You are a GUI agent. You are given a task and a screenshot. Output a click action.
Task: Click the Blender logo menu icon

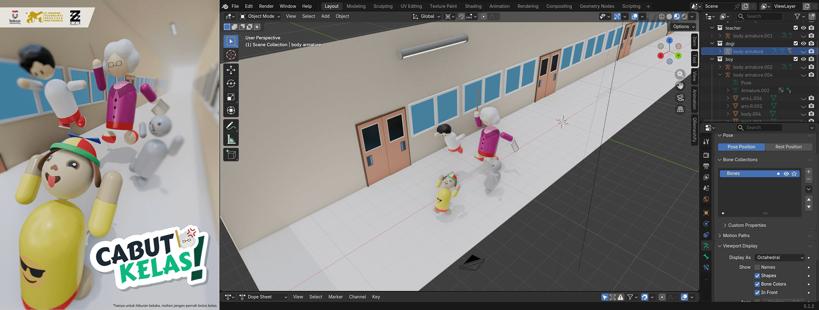[x=225, y=6]
